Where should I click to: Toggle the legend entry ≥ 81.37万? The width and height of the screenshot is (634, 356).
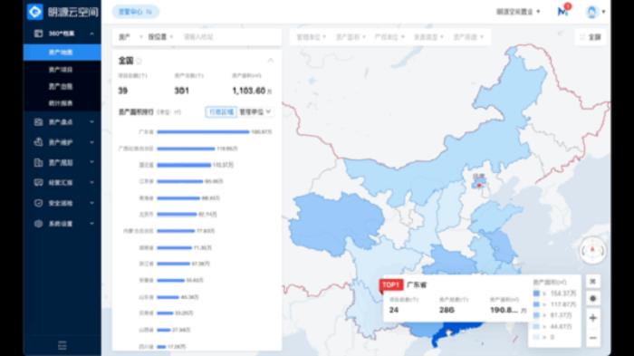[552, 315]
